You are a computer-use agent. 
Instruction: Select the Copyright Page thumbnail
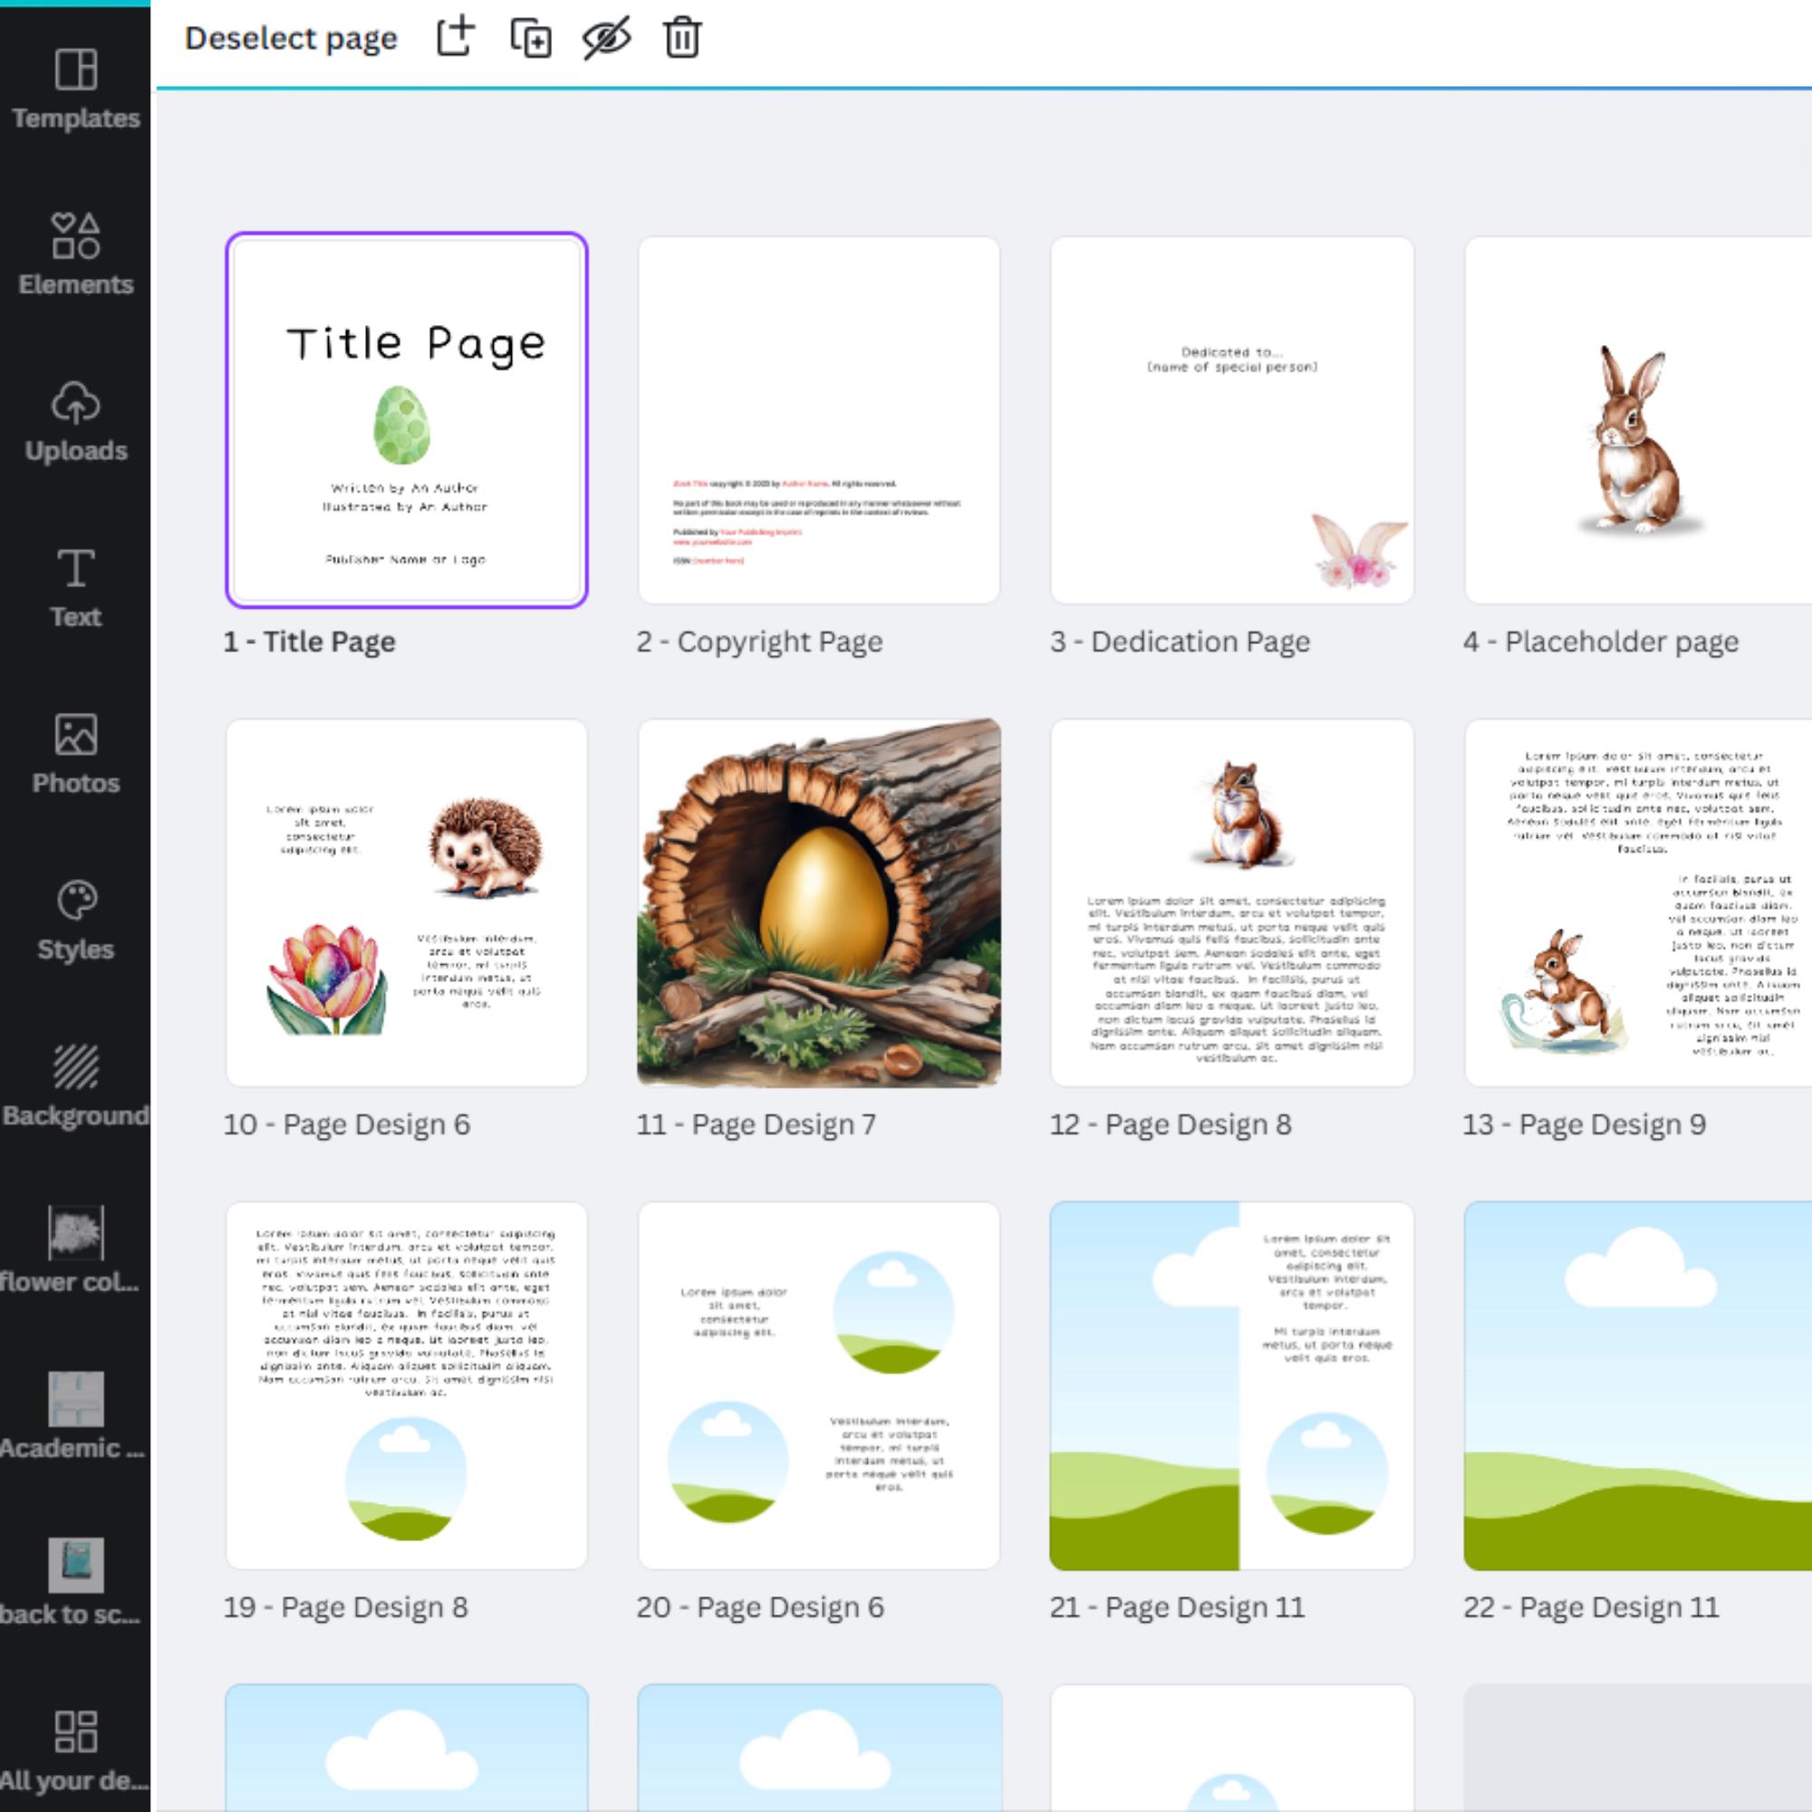pyautogui.click(x=819, y=419)
